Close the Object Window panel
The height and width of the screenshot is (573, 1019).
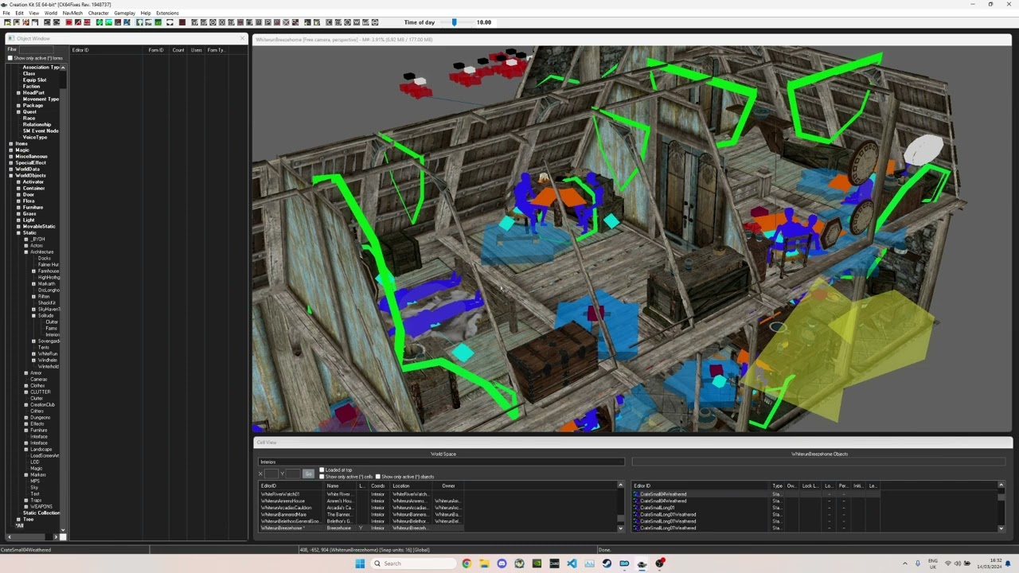[x=242, y=38]
